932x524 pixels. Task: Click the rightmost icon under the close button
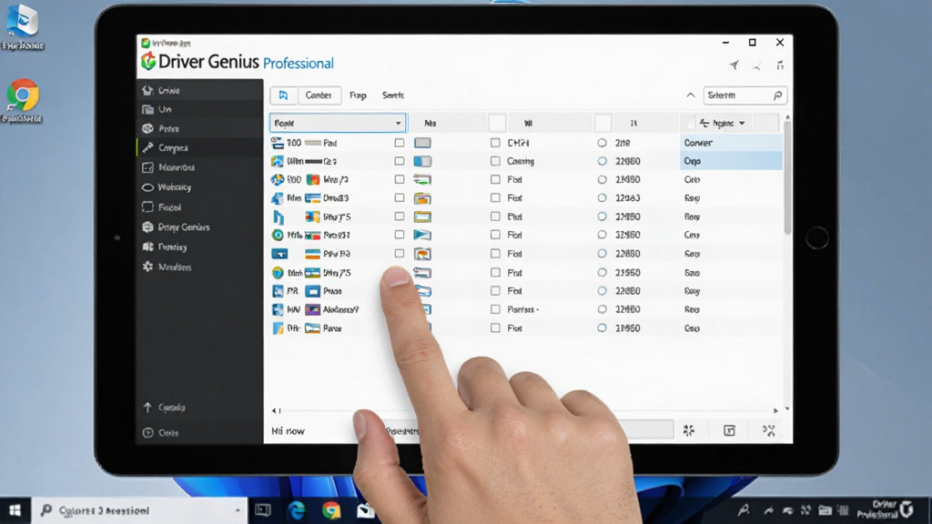click(x=780, y=65)
